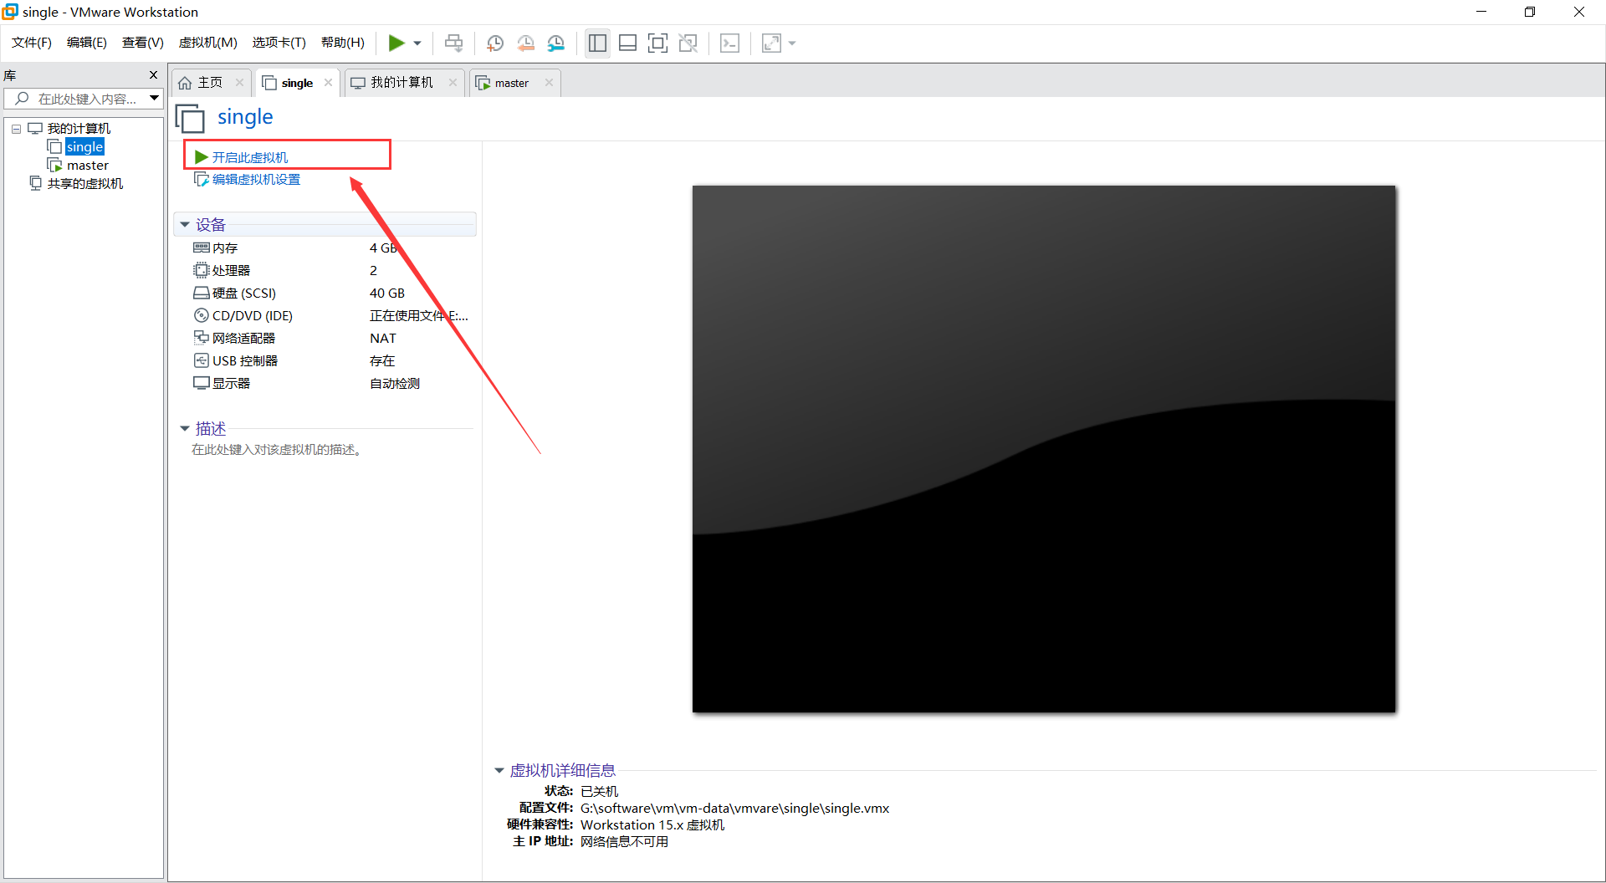This screenshot has width=1606, height=883.
Task: Click the 显示器 display device row
Action: [x=325, y=384]
